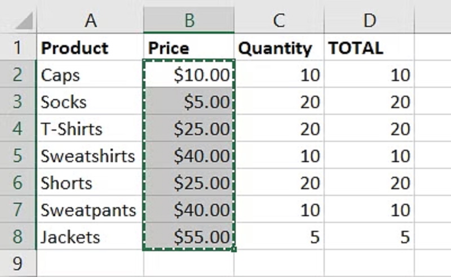Viewport: 451px width, 277px height.
Task: Select column A header
Action: (x=90, y=20)
